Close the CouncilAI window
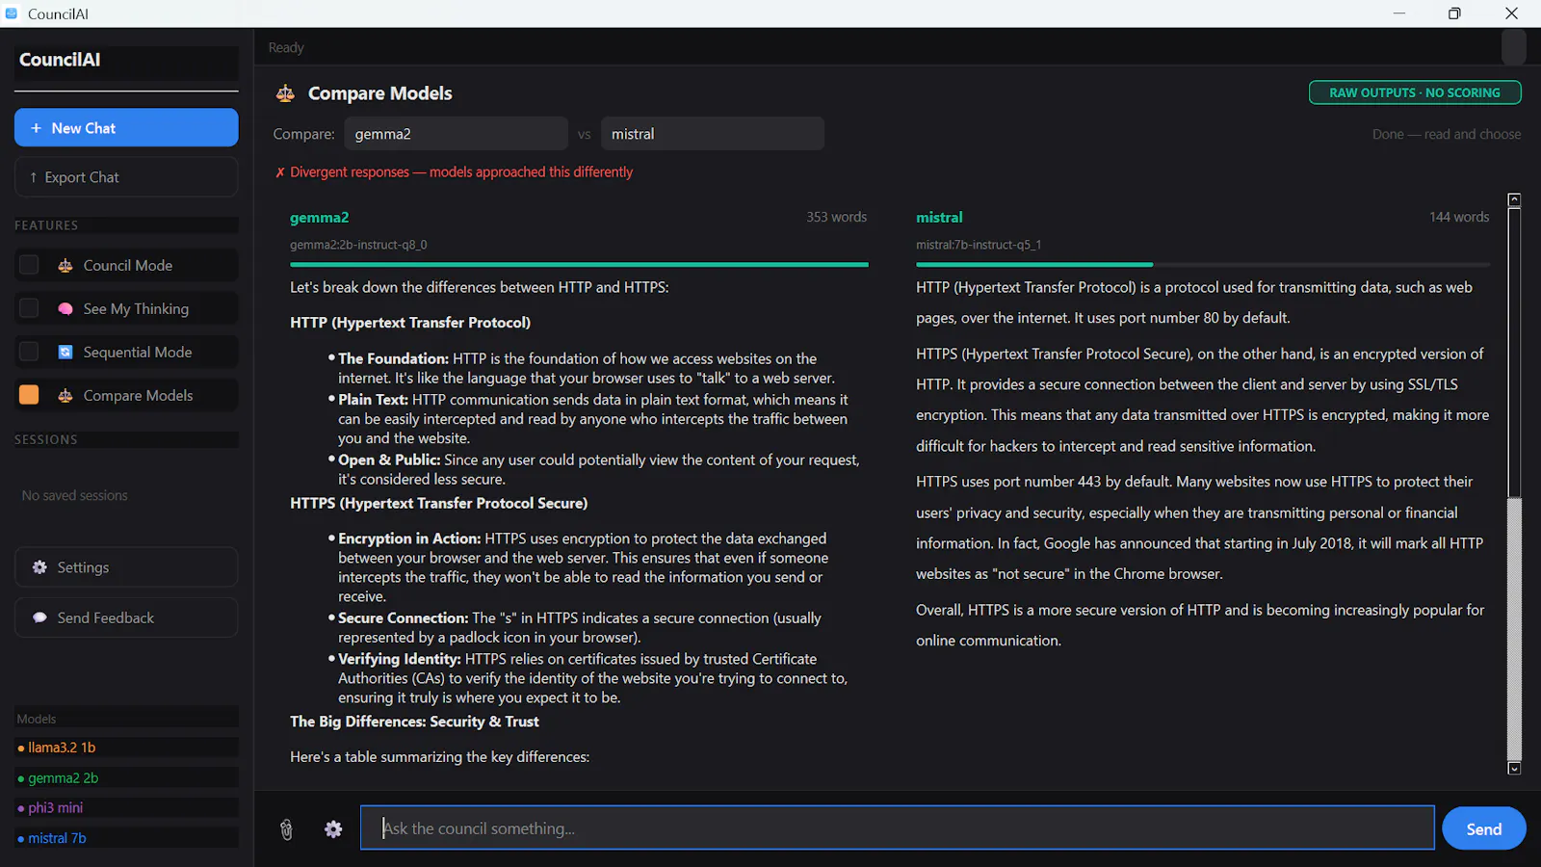1541x867 pixels. (x=1511, y=13)
